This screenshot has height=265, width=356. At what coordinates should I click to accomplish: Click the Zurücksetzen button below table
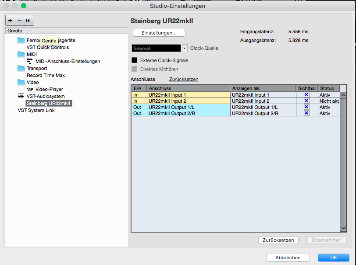278,240
